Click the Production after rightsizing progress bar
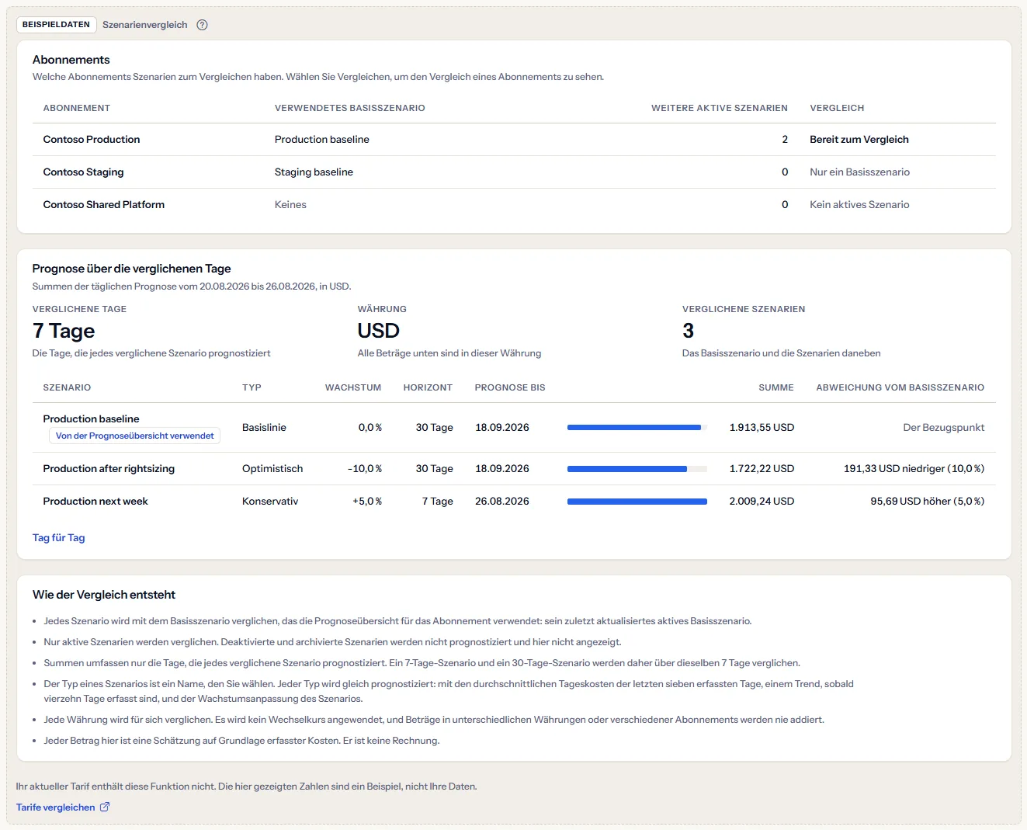The image size is (1027, 830). pyautogui.click(x=637, y=469)
